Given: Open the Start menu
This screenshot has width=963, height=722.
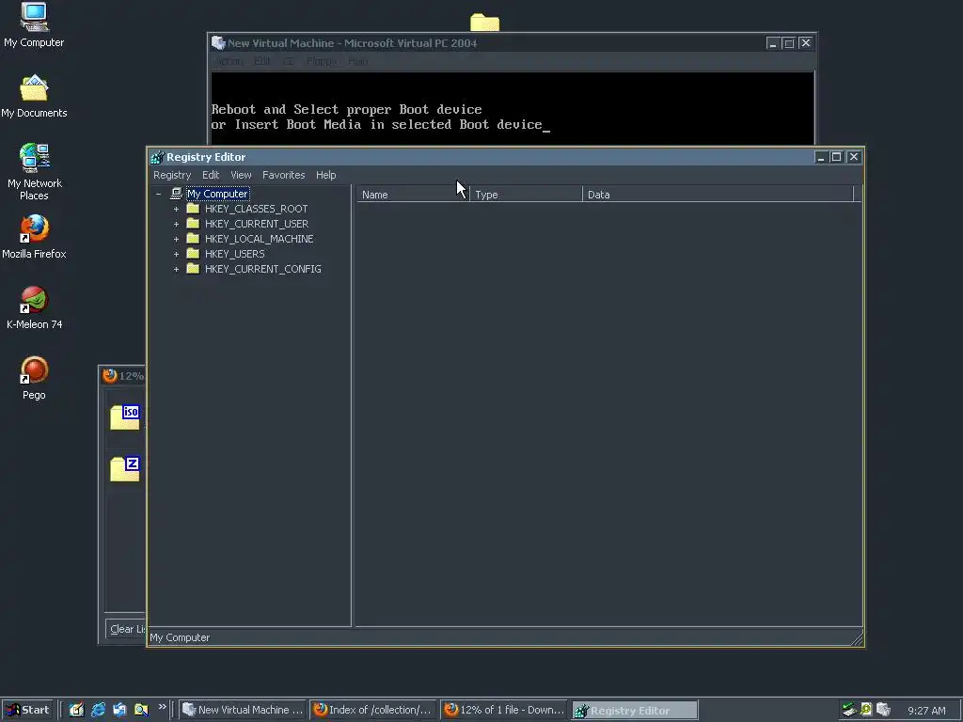Looking at the screenshot, I should coord(28,710).
